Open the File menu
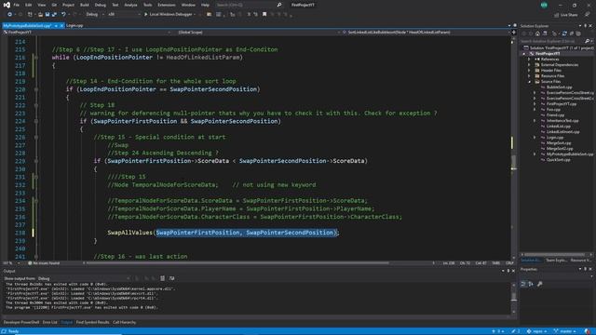596x335 pixels. pos(17,5)
